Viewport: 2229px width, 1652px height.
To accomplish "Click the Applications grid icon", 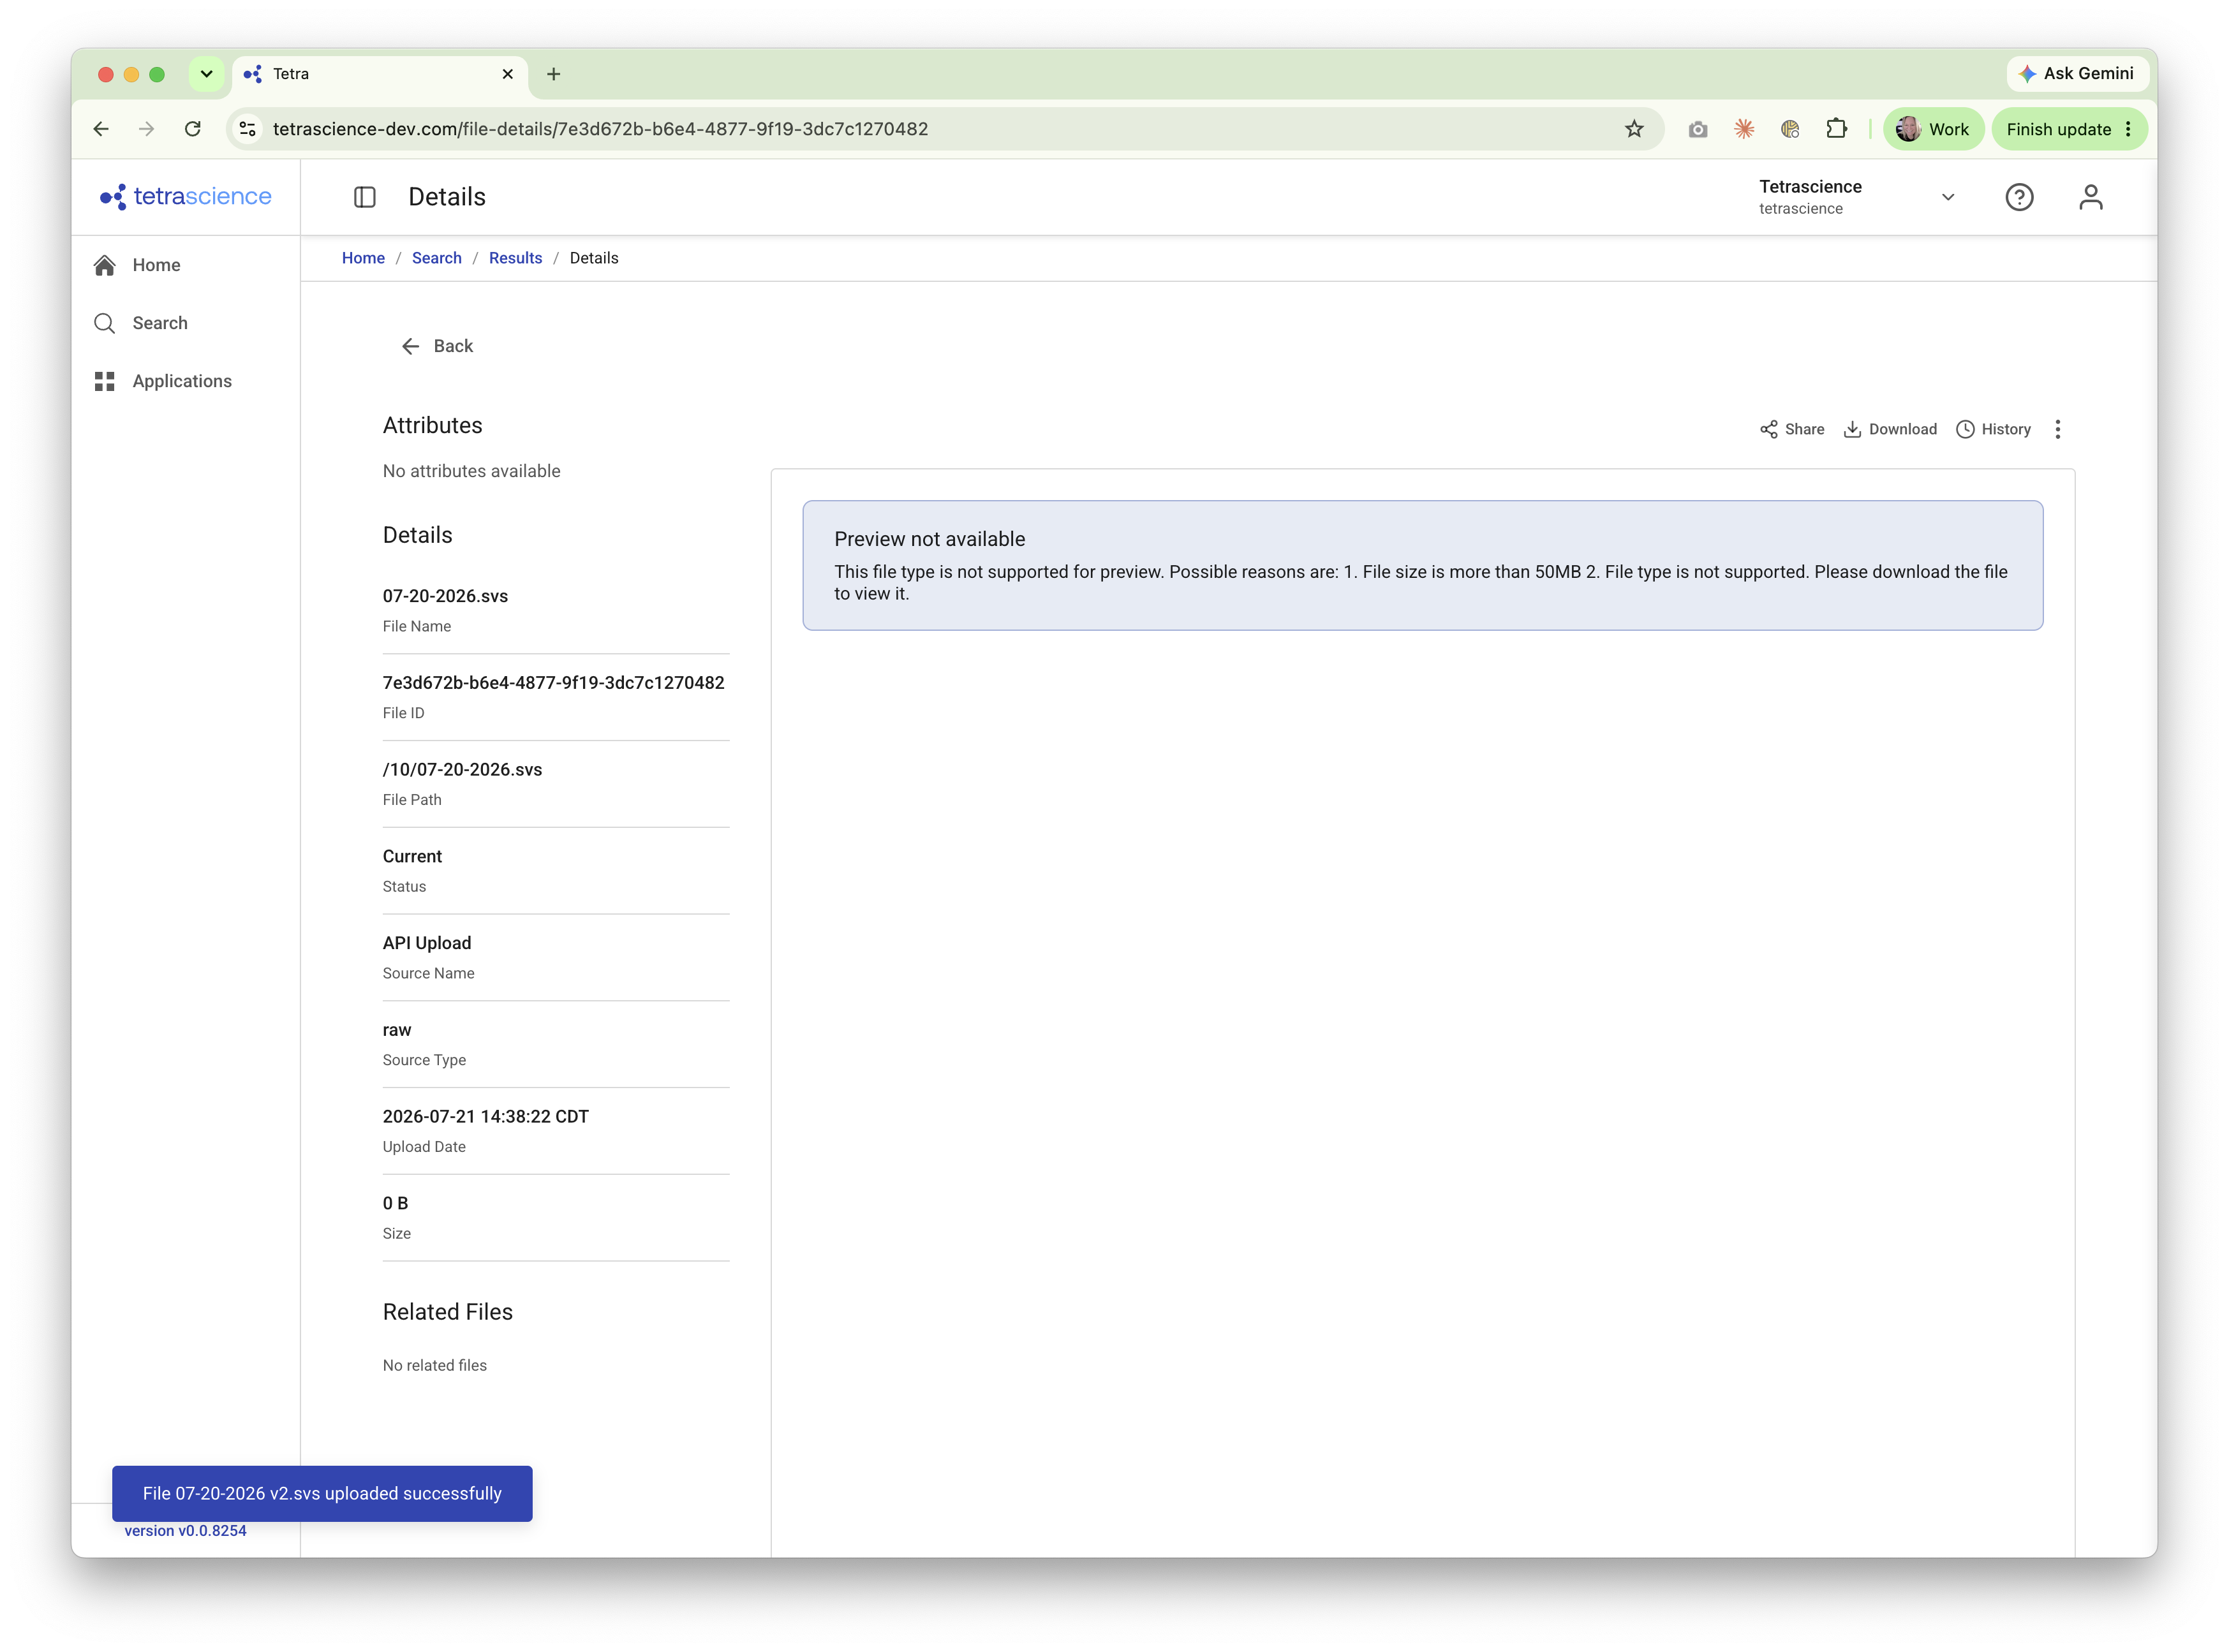I will click(x=104, y=381).
